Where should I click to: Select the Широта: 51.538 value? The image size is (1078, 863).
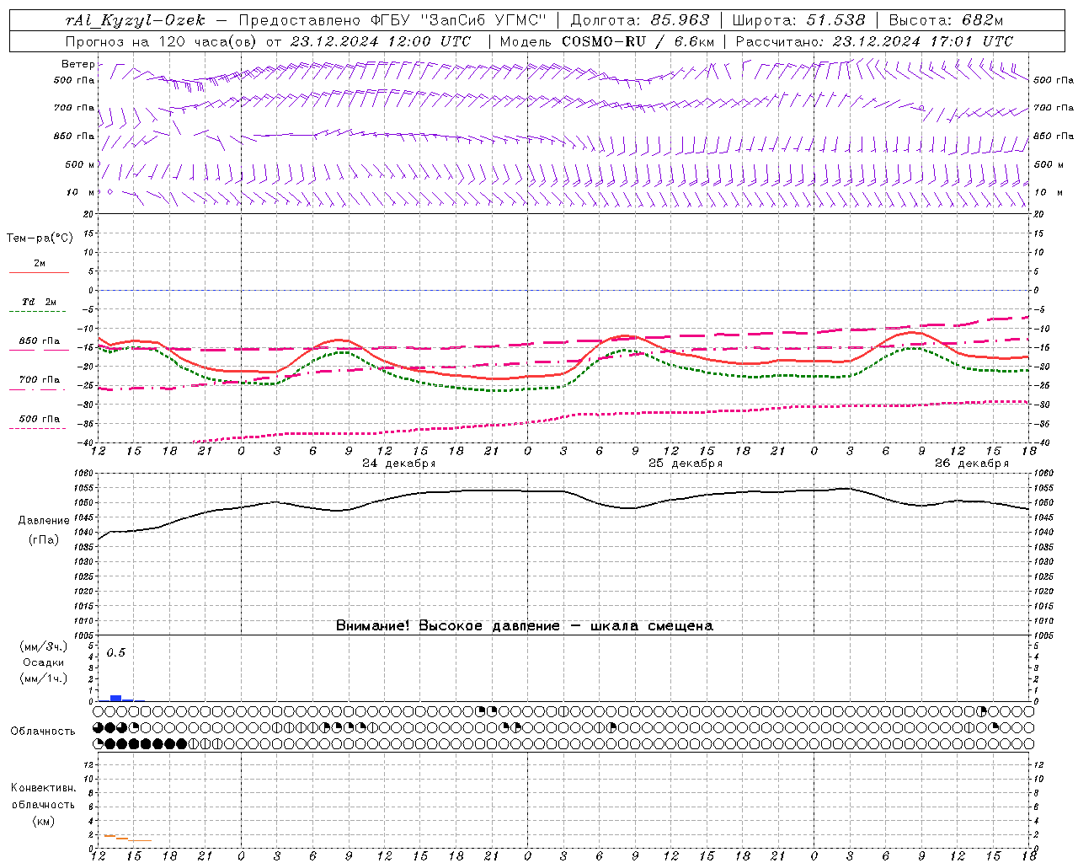pyautogui.click(x=798, y=20)
